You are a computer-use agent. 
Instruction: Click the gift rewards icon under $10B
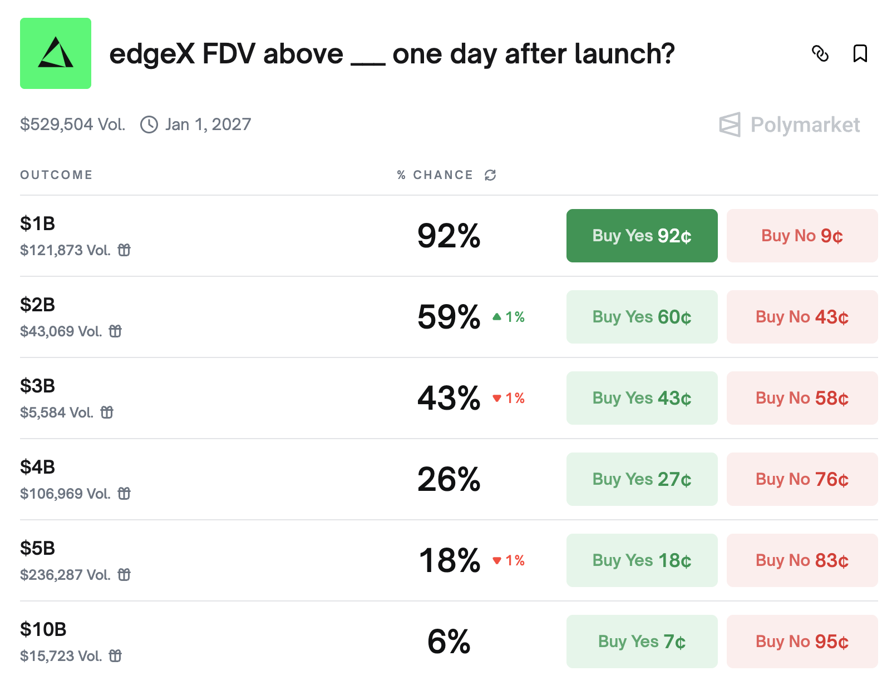(115, 656)
